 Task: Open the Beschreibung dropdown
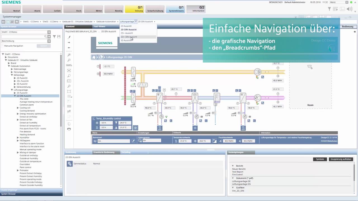click(x=49, y=41)
